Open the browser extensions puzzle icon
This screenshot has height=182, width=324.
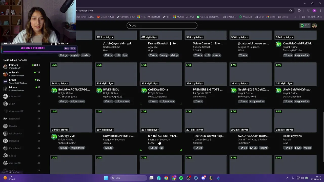[299, 11]
